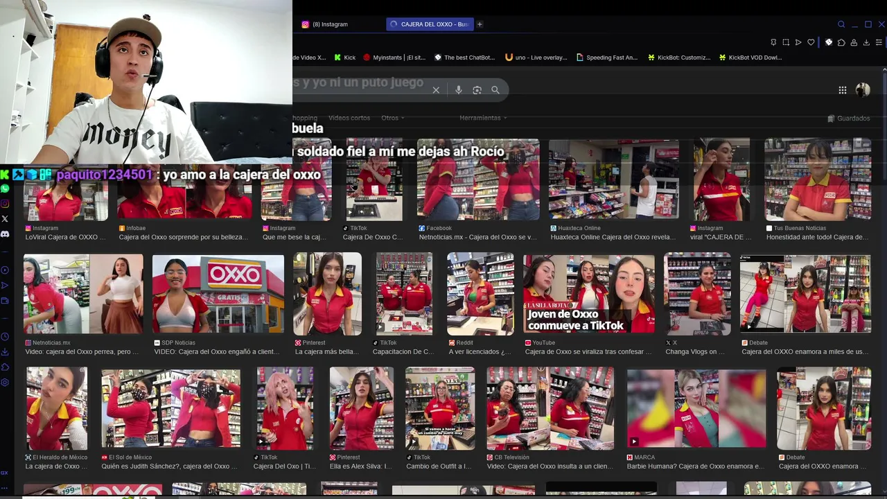Open El Heraldo de México cajera image
Image resolution: width=887 pixels, height=499 pixels.
coord(57,409)
